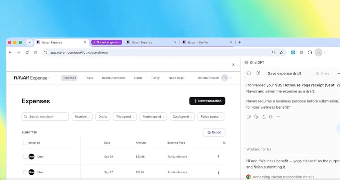
Task: Click the zoom magnifier icon in address bar
Action: point(274,52)
